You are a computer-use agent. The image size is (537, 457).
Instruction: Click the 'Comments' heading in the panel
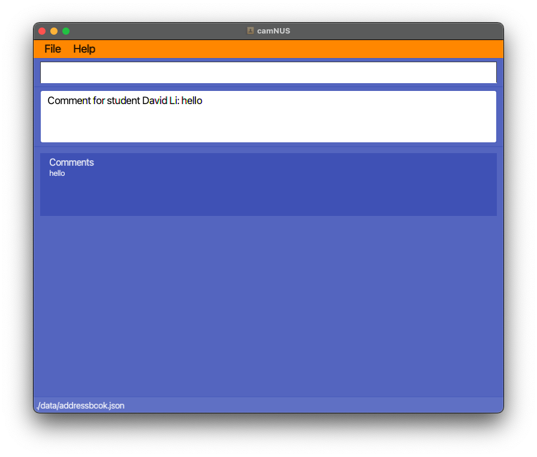click(71, 162)
